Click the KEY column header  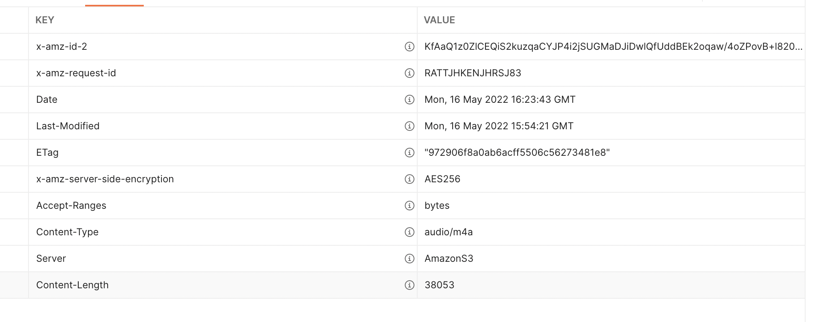45,20
